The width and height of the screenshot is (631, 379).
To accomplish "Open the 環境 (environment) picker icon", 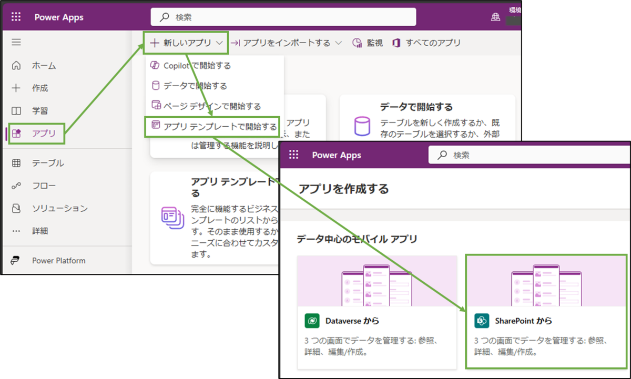I will click(495, 16).
